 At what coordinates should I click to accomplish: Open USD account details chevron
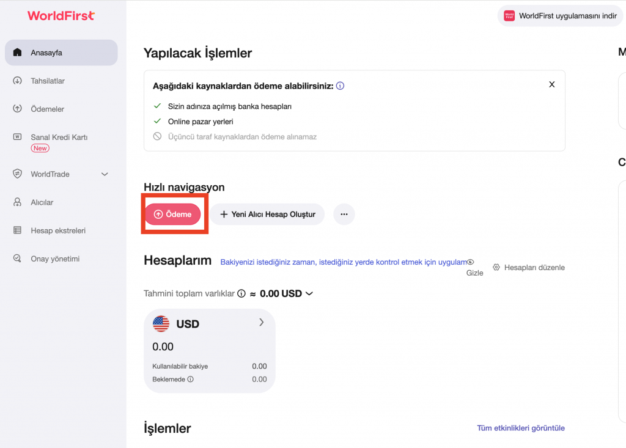(262, 322)
